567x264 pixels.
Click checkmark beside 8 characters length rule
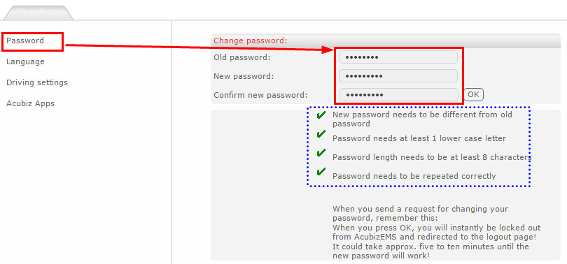point(321,153)
